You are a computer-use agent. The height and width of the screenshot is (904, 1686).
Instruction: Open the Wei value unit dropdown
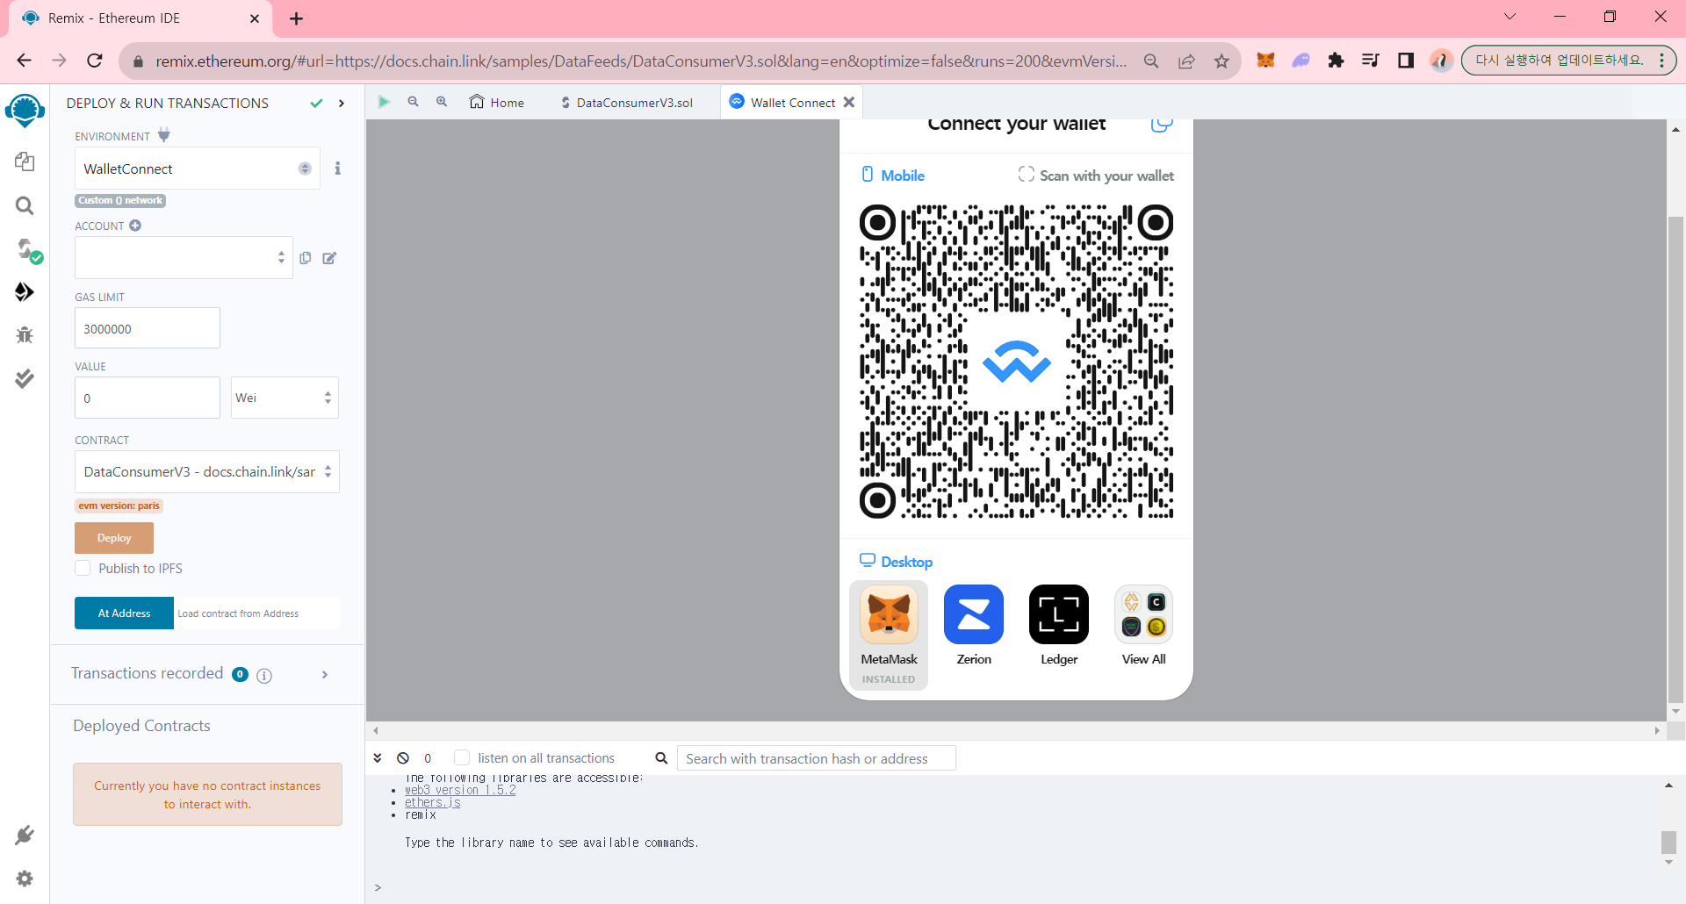click(x=285, y=398)
